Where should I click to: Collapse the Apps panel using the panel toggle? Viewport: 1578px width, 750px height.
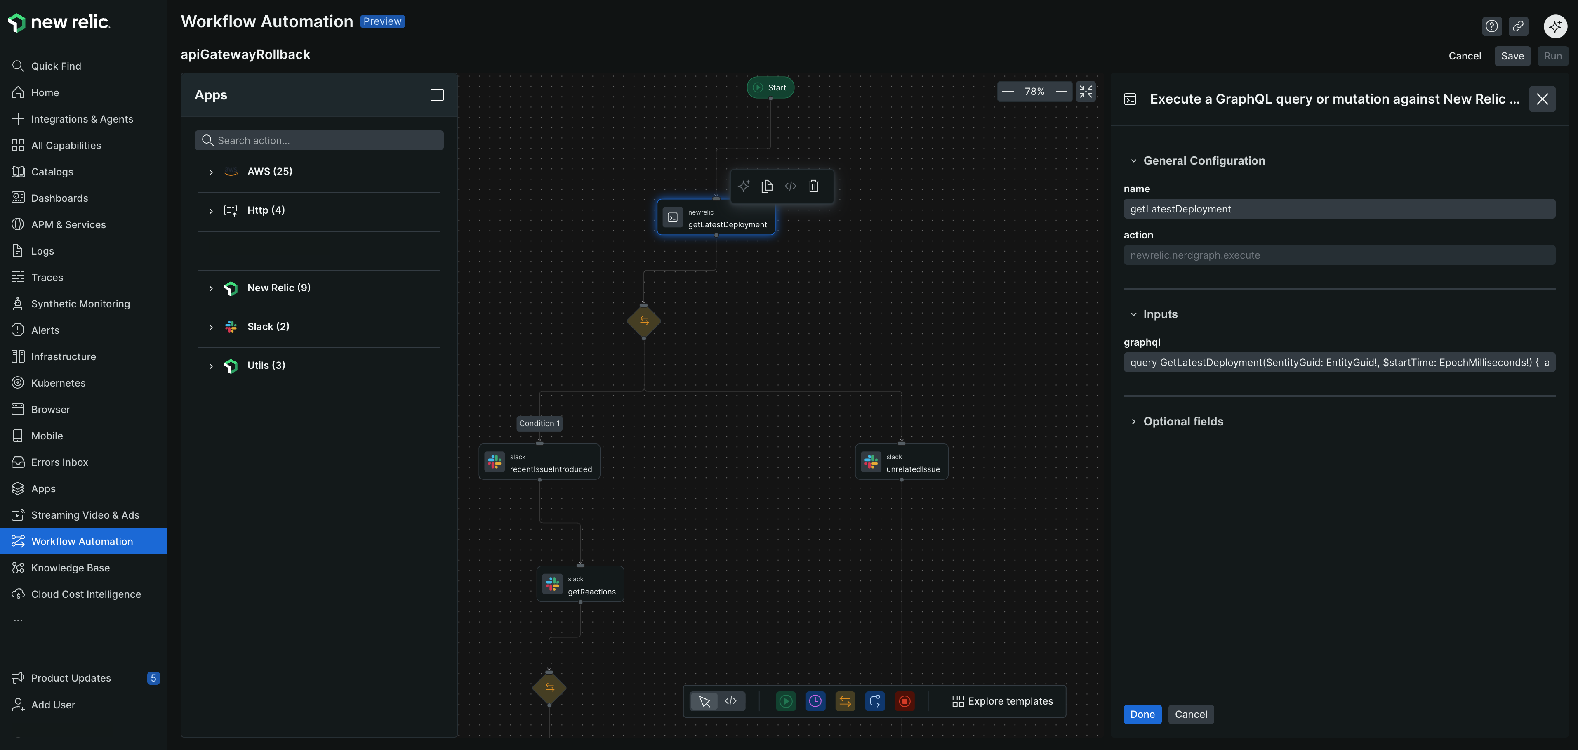click(437, 94)
